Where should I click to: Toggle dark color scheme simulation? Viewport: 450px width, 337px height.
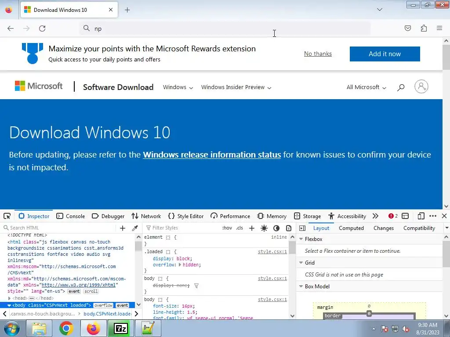point(276,228)
